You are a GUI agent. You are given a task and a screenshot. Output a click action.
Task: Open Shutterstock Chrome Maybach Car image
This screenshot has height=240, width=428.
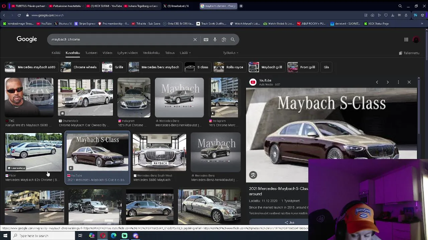[x=85, y=98]
